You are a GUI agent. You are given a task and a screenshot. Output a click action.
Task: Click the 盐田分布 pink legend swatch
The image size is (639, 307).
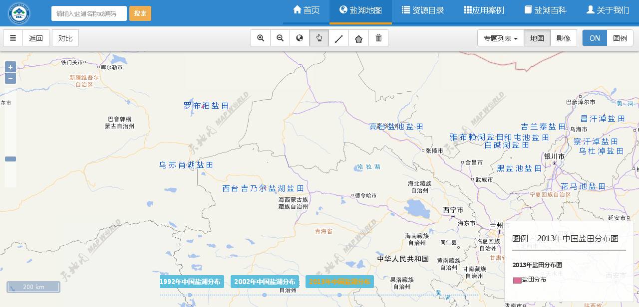pos(518,280)
